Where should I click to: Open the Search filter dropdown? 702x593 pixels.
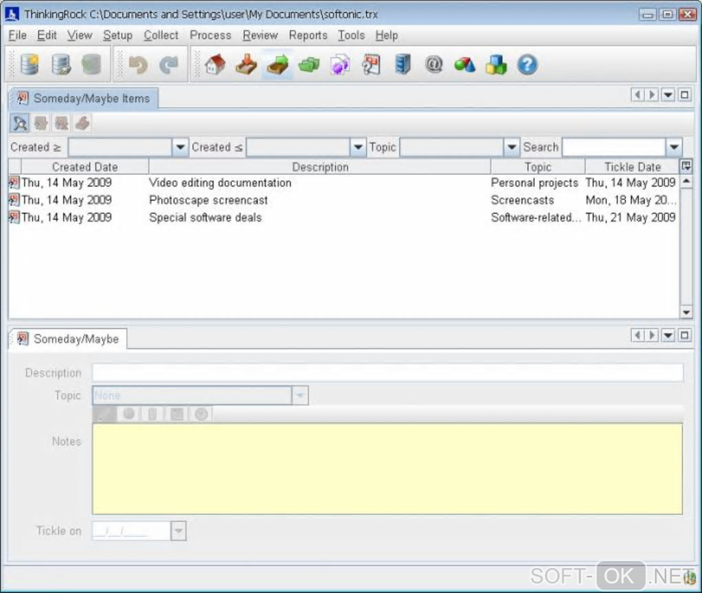point(674,147)
